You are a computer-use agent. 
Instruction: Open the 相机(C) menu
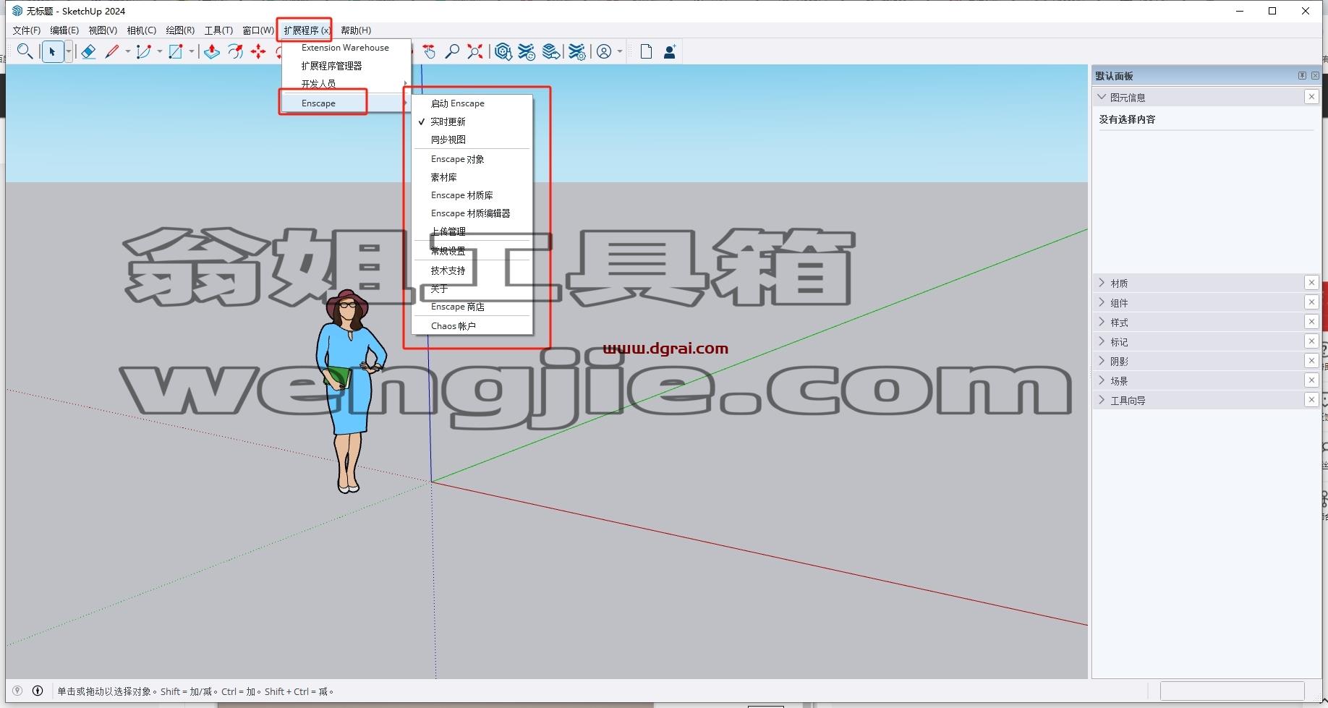coord(141,30)
